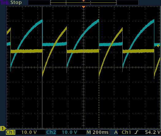Click the M timebase label
This screenshot has height=136, width=161.
click(x=89, y=132)
